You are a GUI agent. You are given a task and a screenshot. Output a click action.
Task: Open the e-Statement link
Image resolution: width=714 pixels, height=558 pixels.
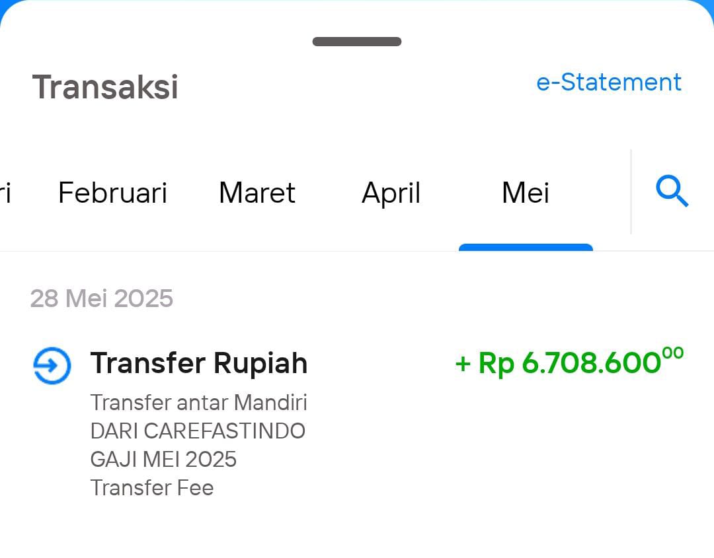609,83
